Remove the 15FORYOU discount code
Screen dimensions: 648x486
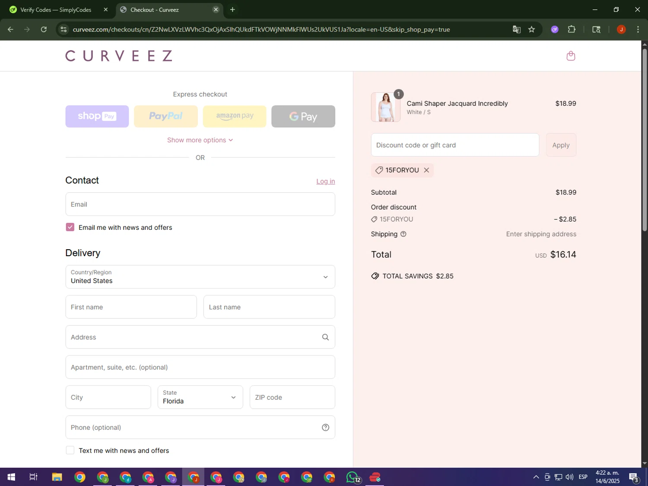click(426, 170)
